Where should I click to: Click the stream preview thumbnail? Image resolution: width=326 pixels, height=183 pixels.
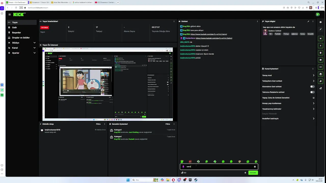107,84
